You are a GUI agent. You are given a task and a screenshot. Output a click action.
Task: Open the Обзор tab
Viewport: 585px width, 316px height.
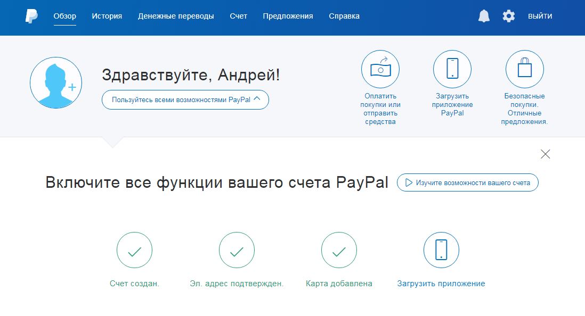pos(65,16)
